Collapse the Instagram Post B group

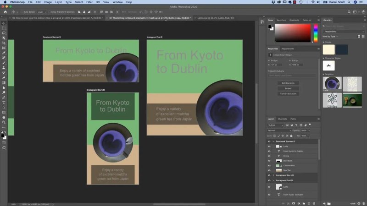coord(273,180)
